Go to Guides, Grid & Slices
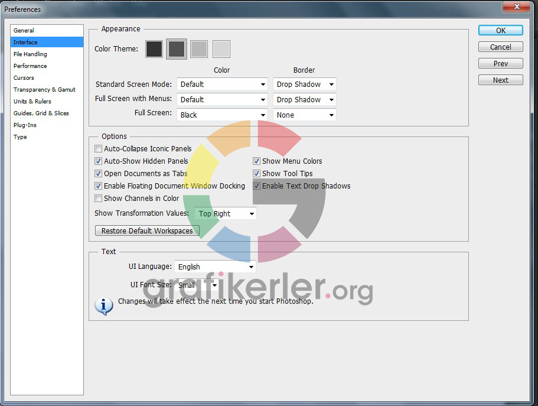Image resolution: width=538 pixels, height=406 pixels. click(x=41, y=113)
